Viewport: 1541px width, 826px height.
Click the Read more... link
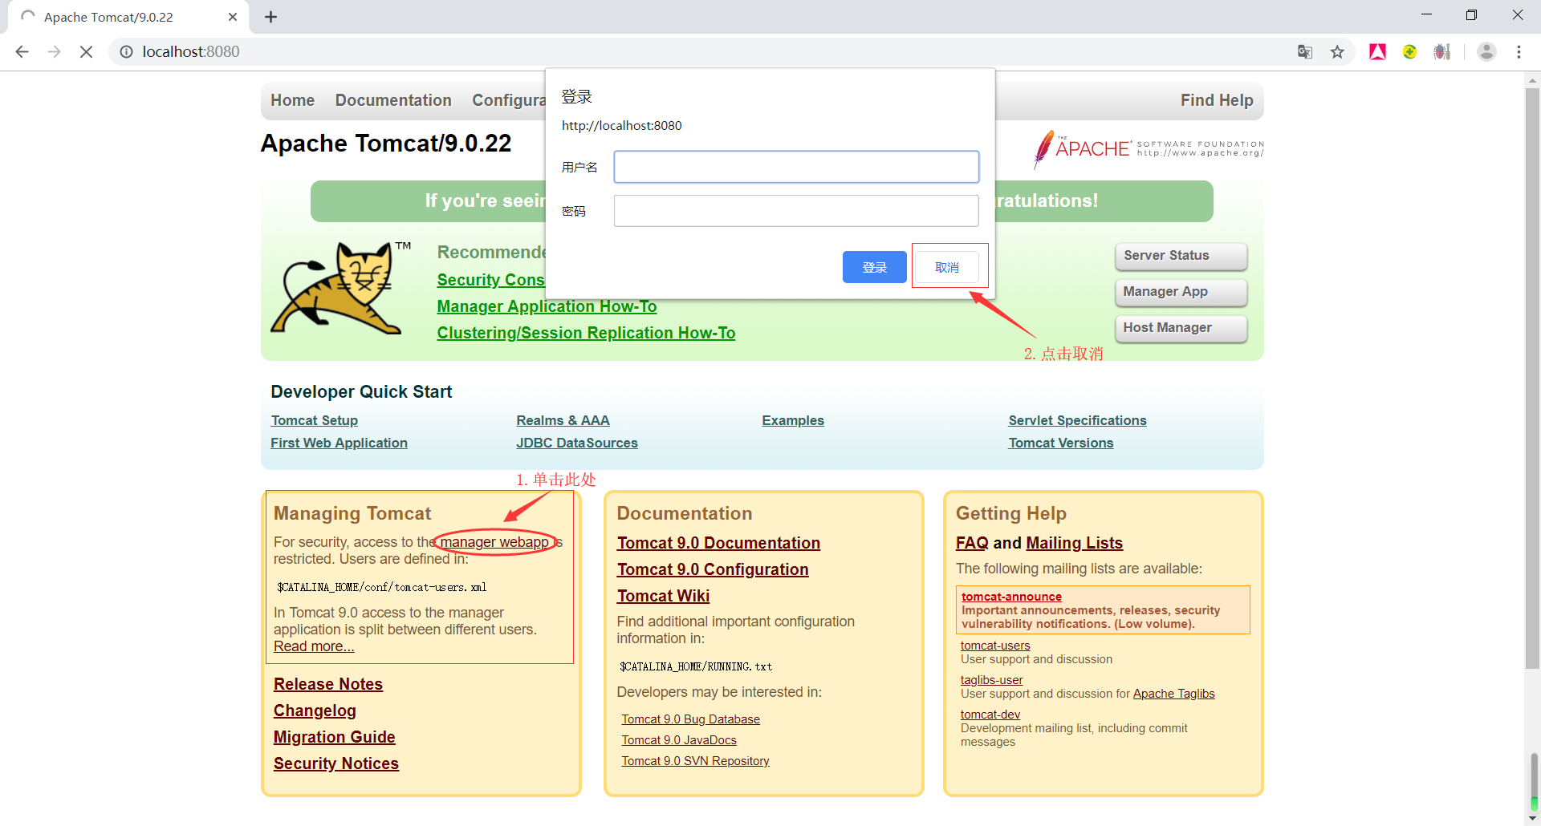pyautogui.click(x=314, y=646)
